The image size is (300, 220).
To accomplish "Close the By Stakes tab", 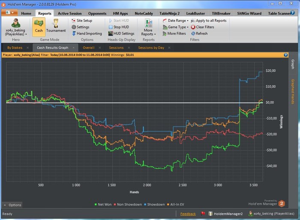I will pyautogui.click(x=27, y=48).
